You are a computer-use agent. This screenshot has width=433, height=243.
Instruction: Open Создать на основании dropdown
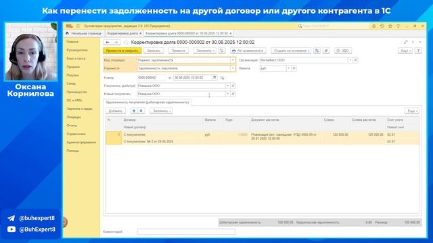pyautogui.click(x=291, y=51)
